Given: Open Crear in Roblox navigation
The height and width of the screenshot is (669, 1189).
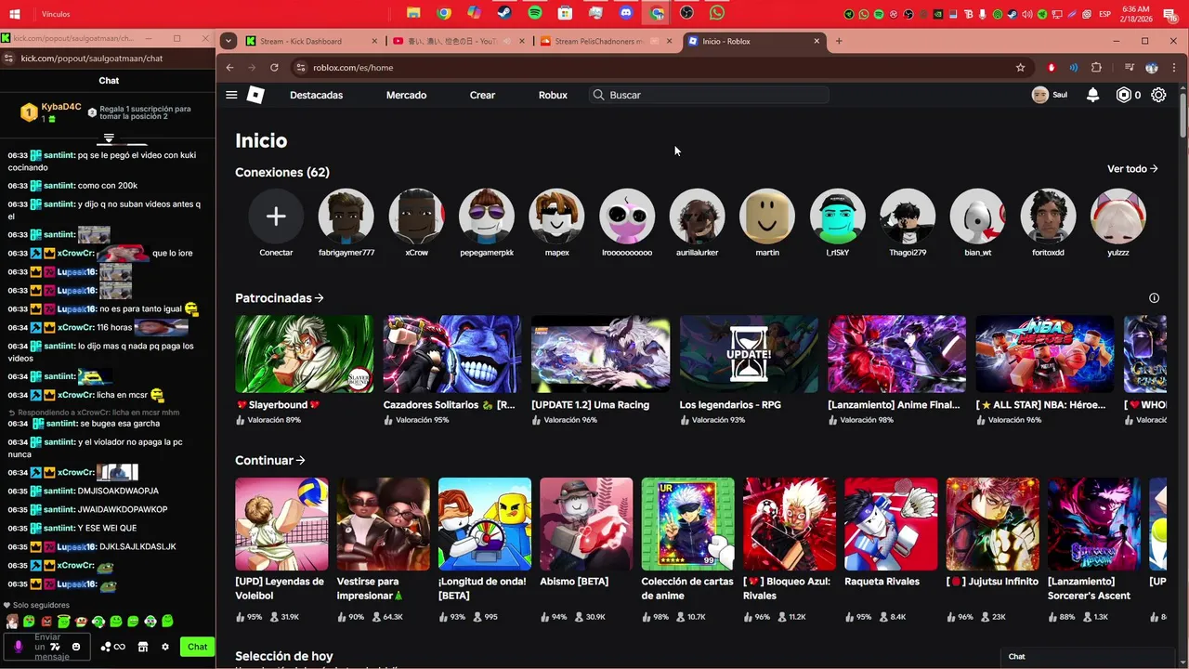Looking at the screenshot, I should tap(482, 95).
